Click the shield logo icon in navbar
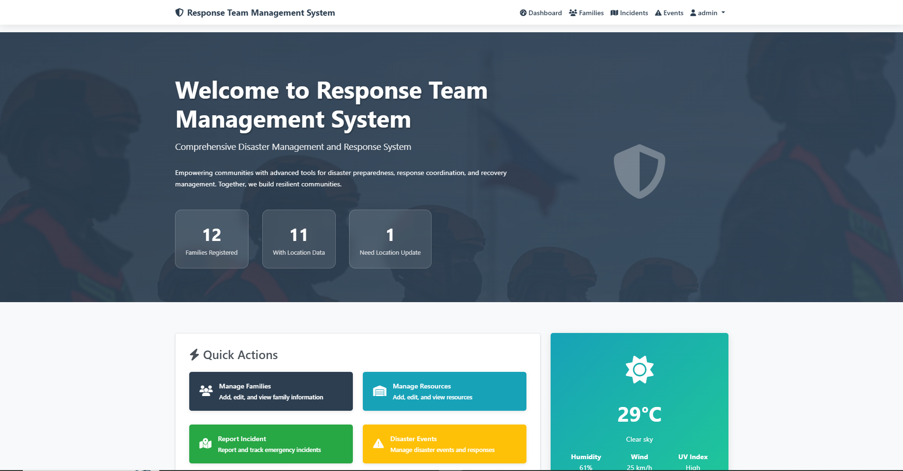The width and height of the screenshot is (903, 471). pyautogui.click(x=179, y=13)
